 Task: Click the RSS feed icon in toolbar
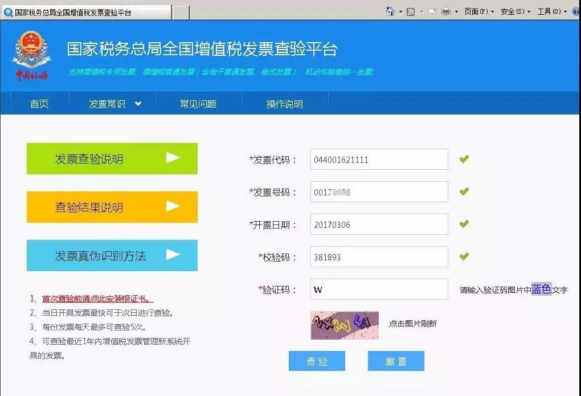[411, 10]
